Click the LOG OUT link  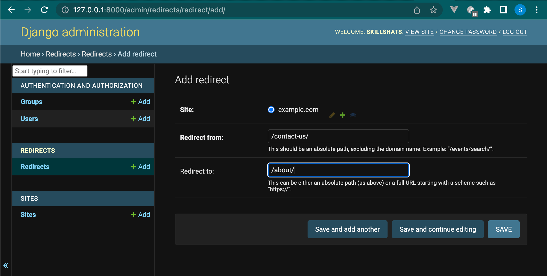click(x=514, y=32)
